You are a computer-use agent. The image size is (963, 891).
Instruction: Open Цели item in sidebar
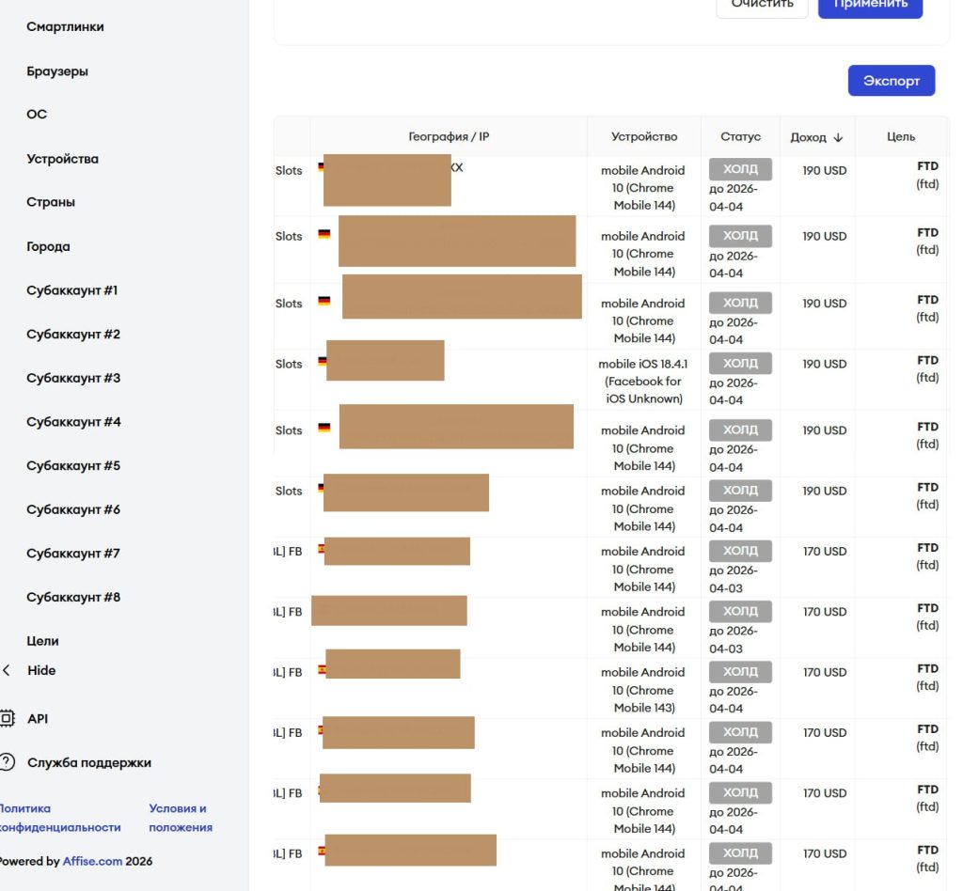pyautogui.click(x=42, y=641)
